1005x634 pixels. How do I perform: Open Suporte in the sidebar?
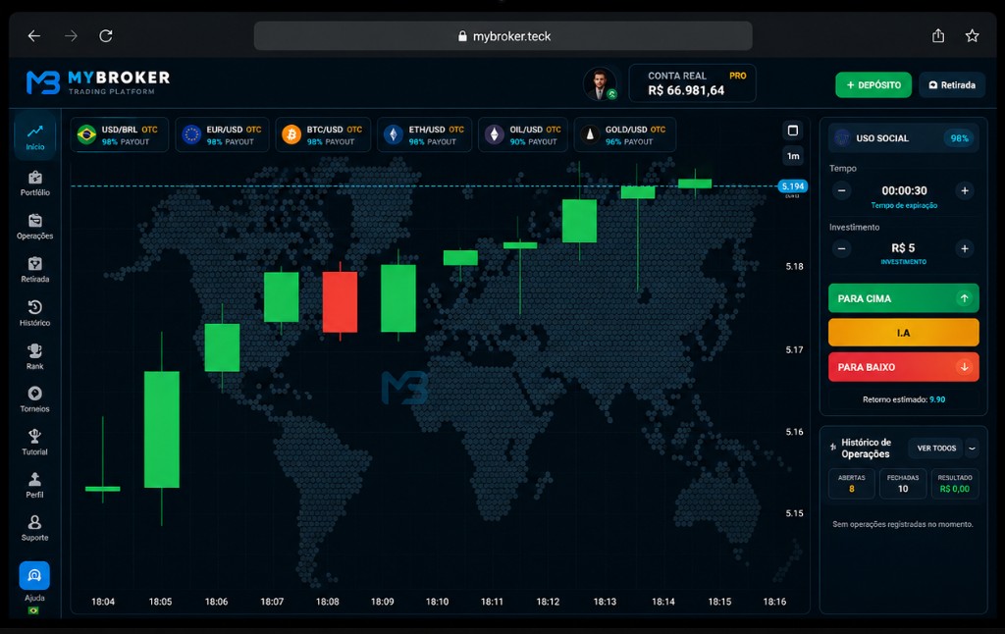(x=35, y=528)
